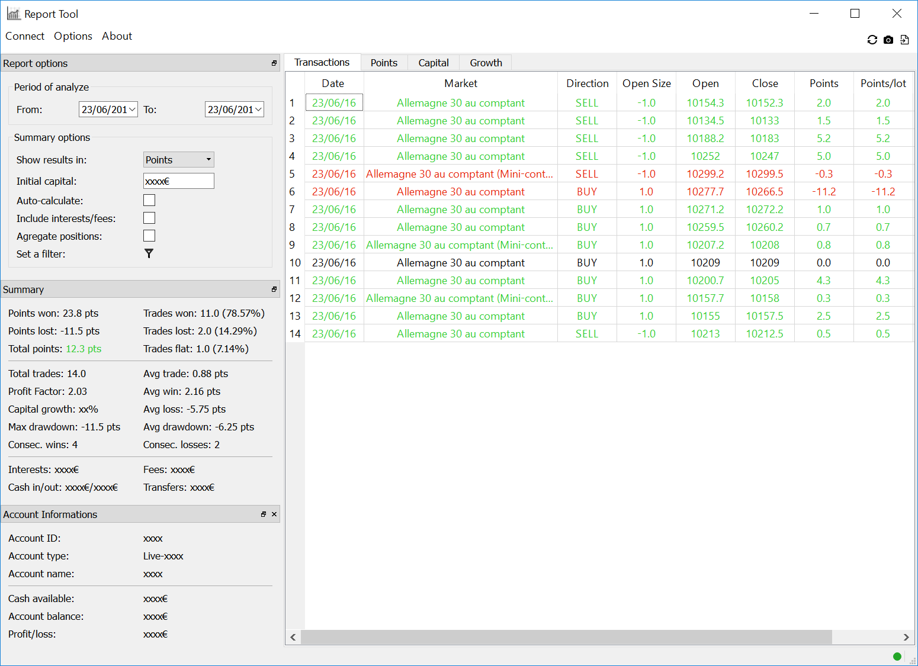
Task: Open the Show results in dropdown
Action: tap(178, 160)
